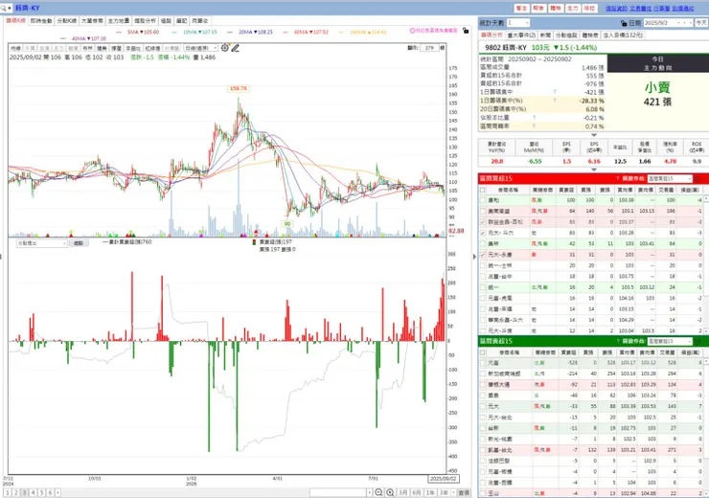This screenshot has height=498, width=709.
Task: Open the 日線(還原) period dropdown
Action: tap(201, 48)
